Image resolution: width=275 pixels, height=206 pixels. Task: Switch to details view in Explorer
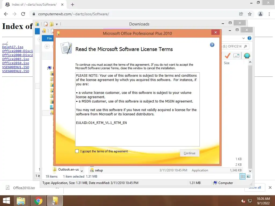coord(243,176)
